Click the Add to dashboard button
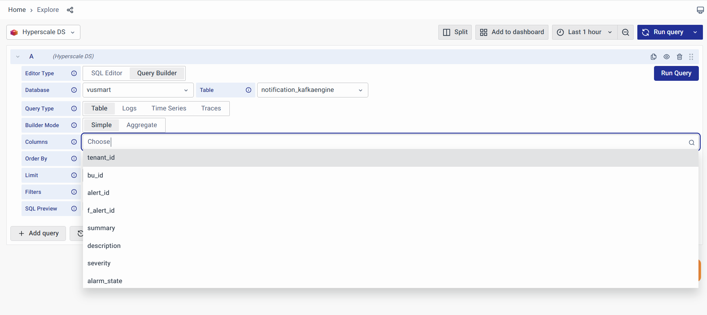This screenshot has height=315, width=707. tap(512, 32)
